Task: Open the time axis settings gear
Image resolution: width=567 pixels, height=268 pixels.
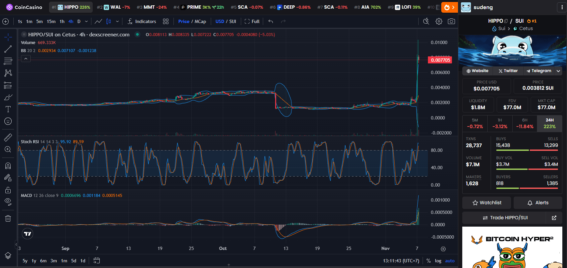Action: tap(443, 249)
